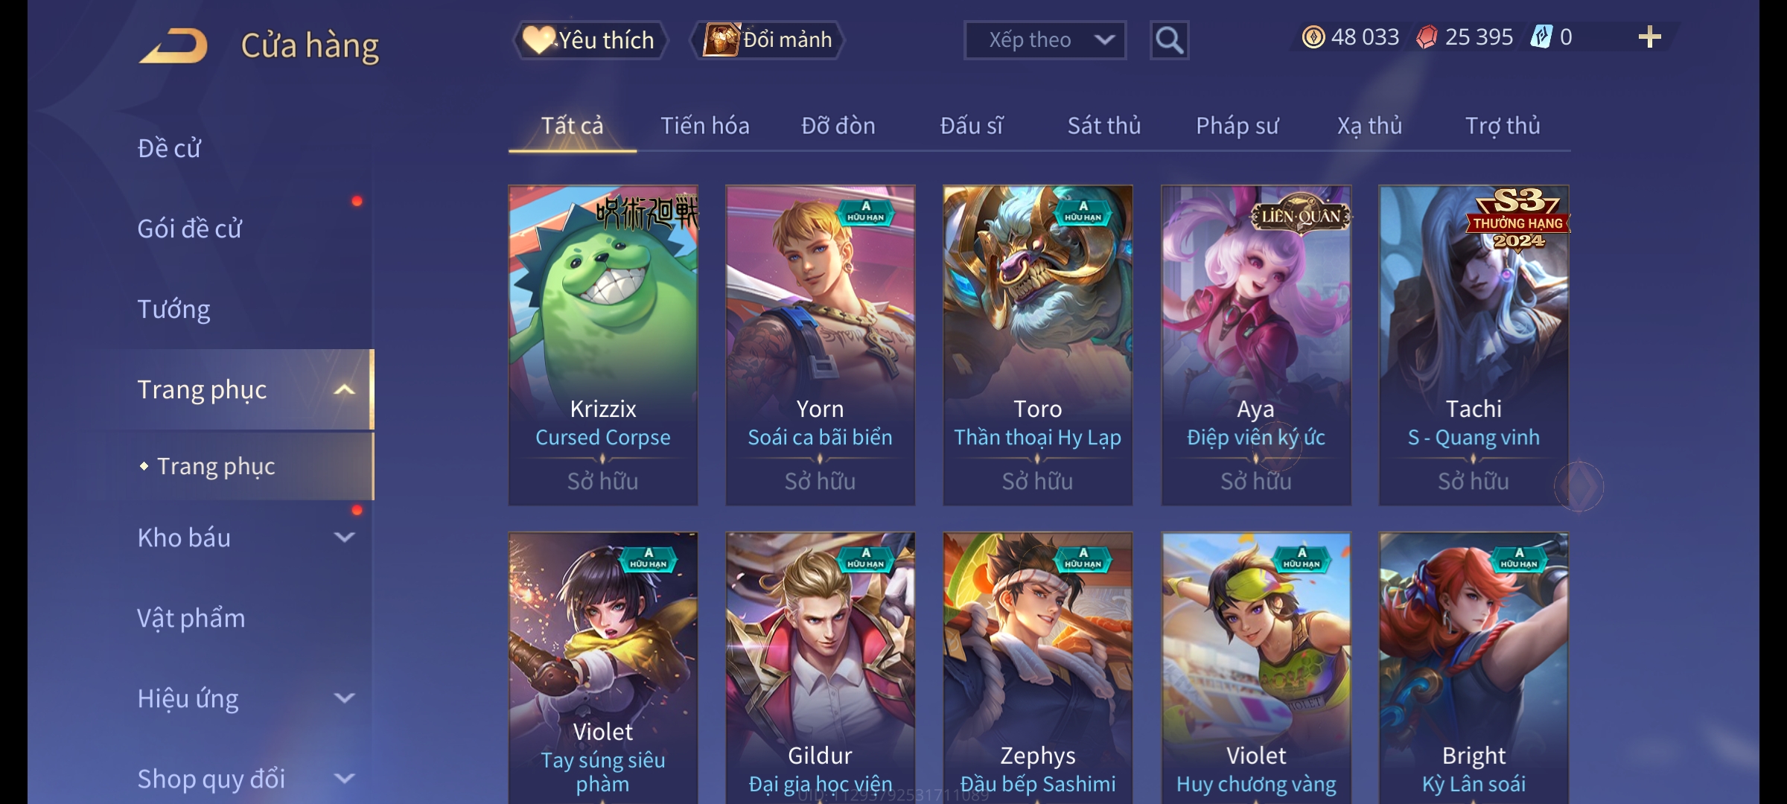The width and height of the screenshot is (1787, 804).
Task: Open the search magnifier icon
Action: tap(1169, 40)
